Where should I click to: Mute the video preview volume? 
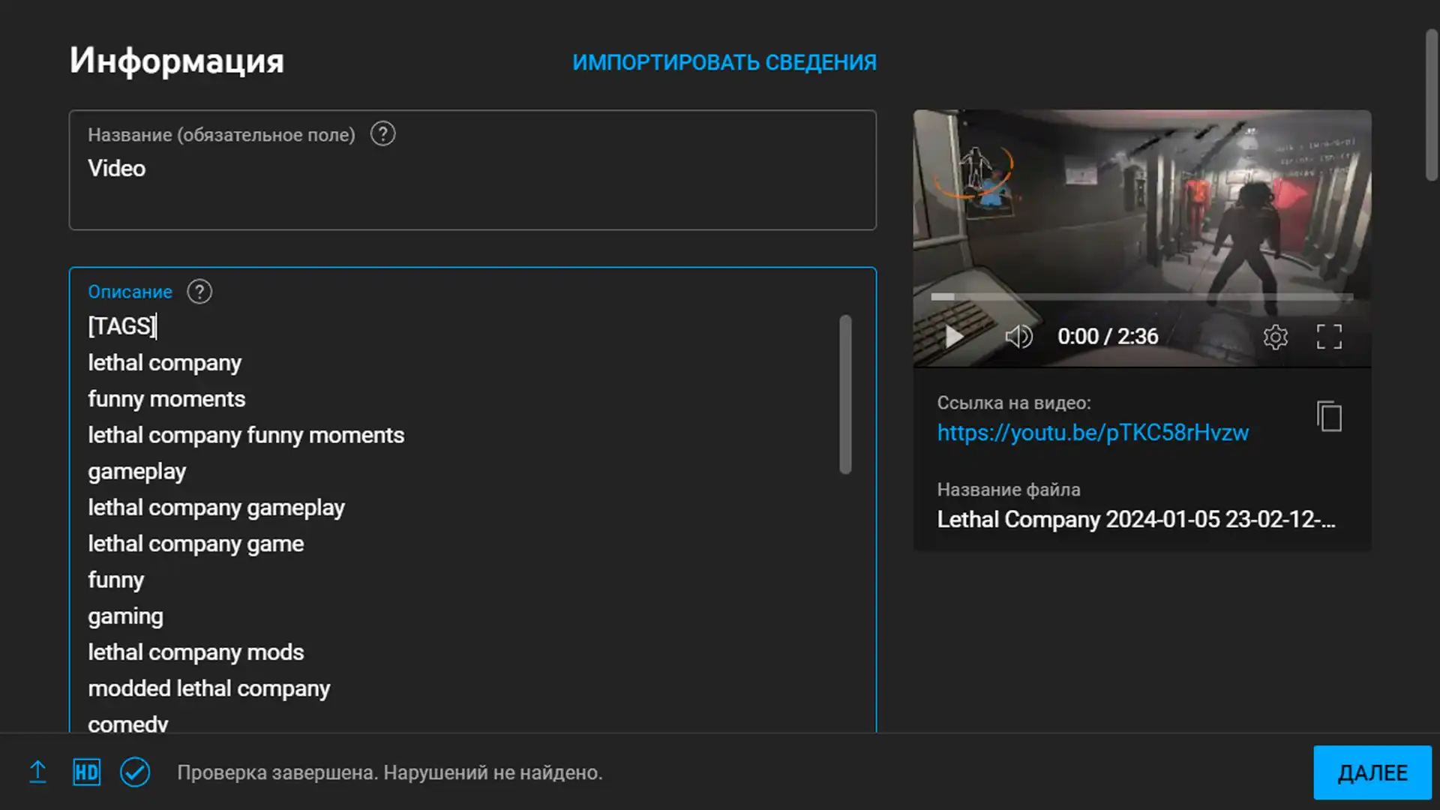tap(1018, 337)
